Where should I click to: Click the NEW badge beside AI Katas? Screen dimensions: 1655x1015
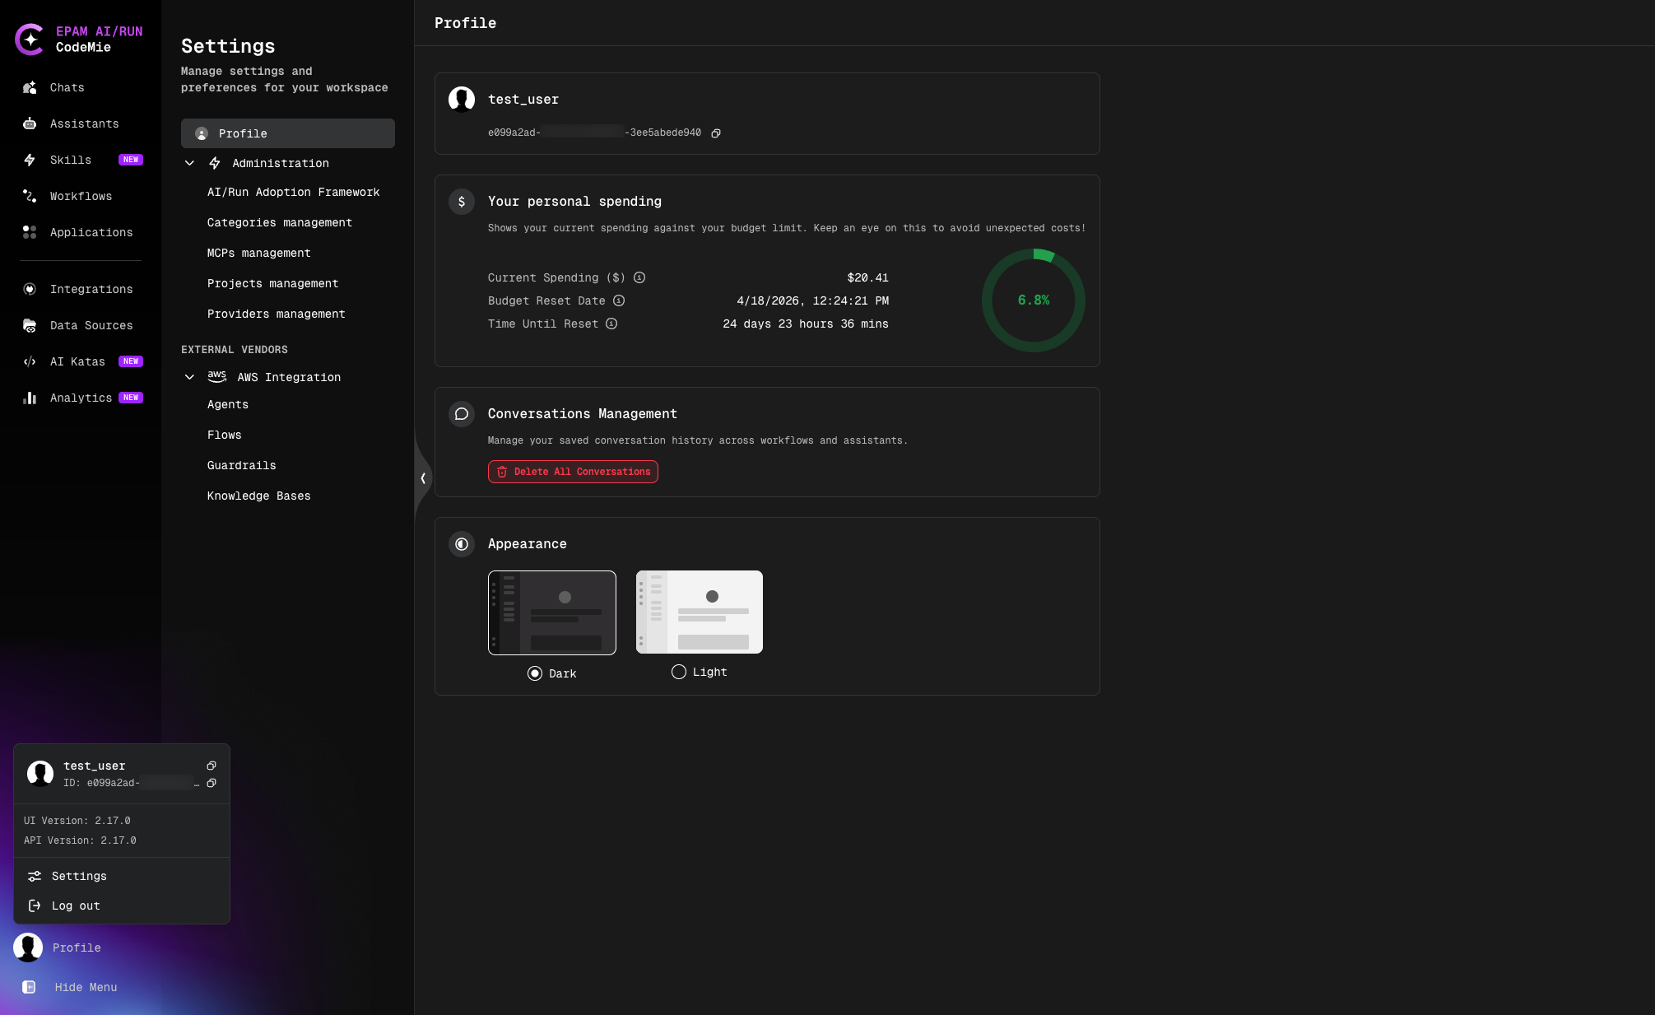coord(131,361)
